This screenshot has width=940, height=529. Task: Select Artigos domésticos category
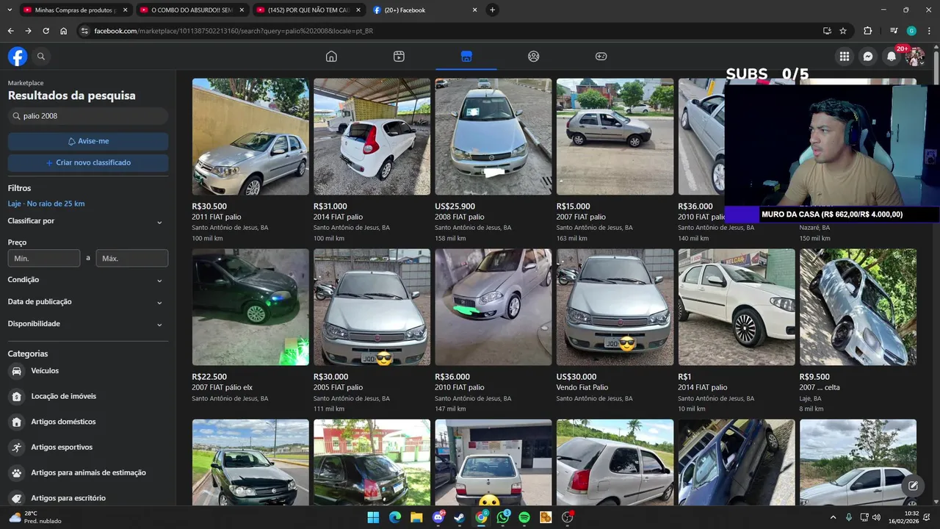click(88, 422)
